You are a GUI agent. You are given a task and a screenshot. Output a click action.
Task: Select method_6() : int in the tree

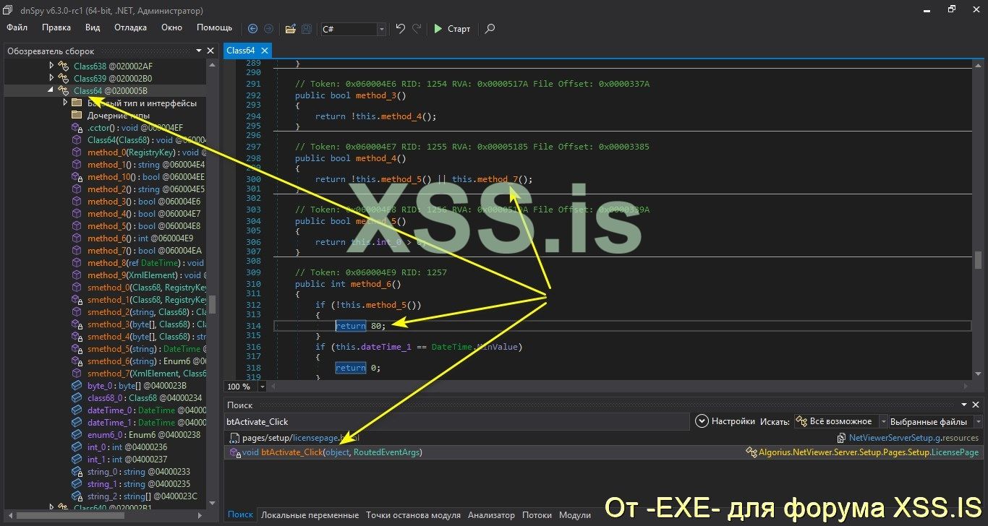pyautogui.click(x=134, y=238)
